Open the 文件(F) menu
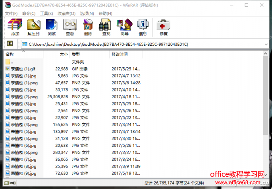Image resolution: width=272 pixels, height=189 pixels. [x=11, y=14]
